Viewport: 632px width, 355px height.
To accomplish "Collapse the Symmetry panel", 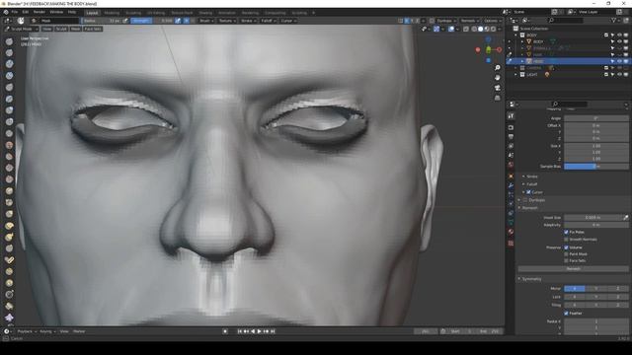I will [531, 279].
